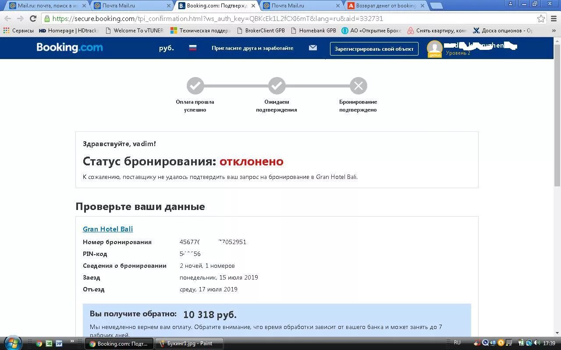Open the Gran Hotel Bali link
Viewport: 561px width, 350px height.
click(x=108, y=229)
